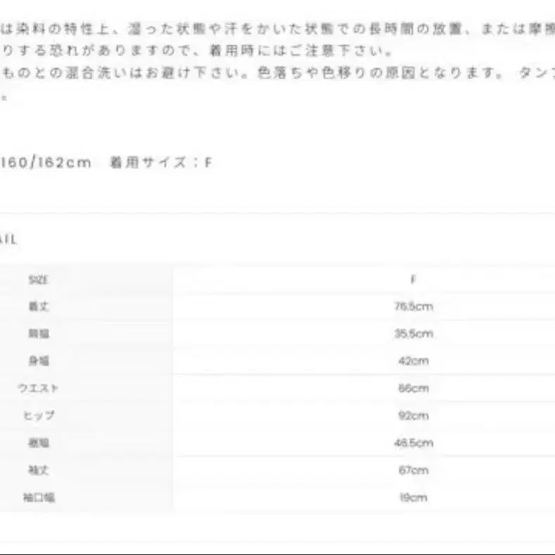This screenshot has width=555, height=555.
Task: Select the 42cm value
Action: coord(414,361)
